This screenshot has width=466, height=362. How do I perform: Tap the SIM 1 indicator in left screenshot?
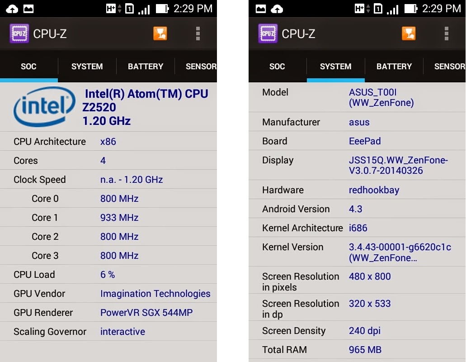(x=130, y=9)
